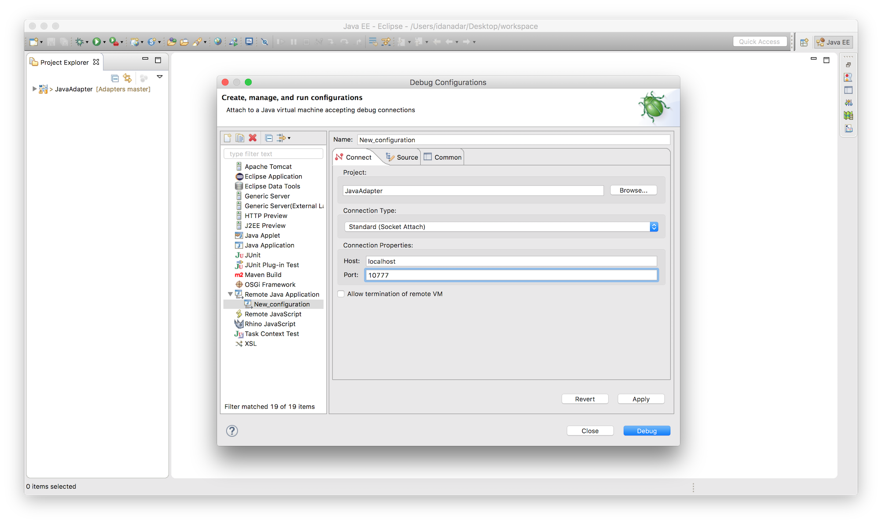Click the new launch configuration icon

[228, 138]
